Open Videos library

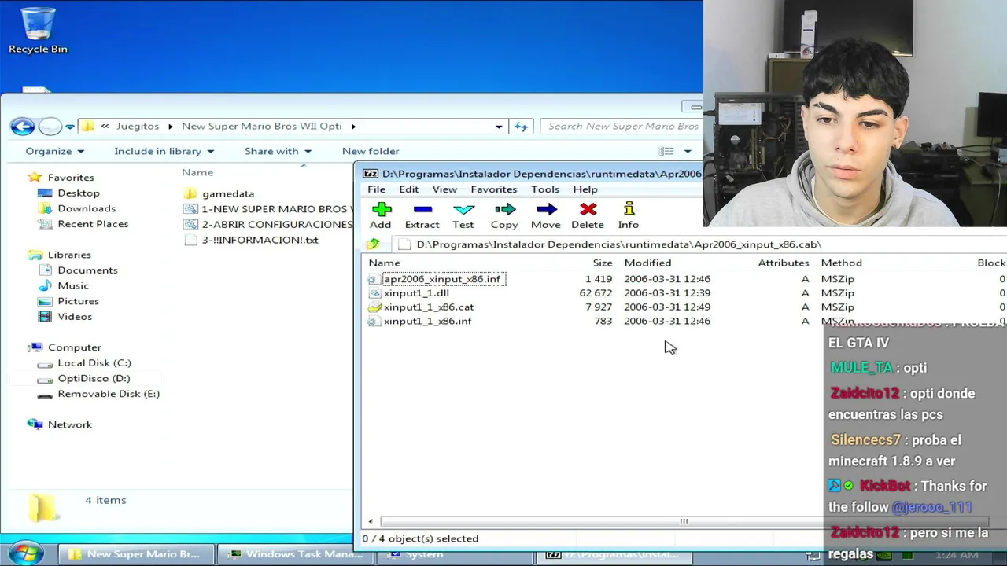(74, 316)
